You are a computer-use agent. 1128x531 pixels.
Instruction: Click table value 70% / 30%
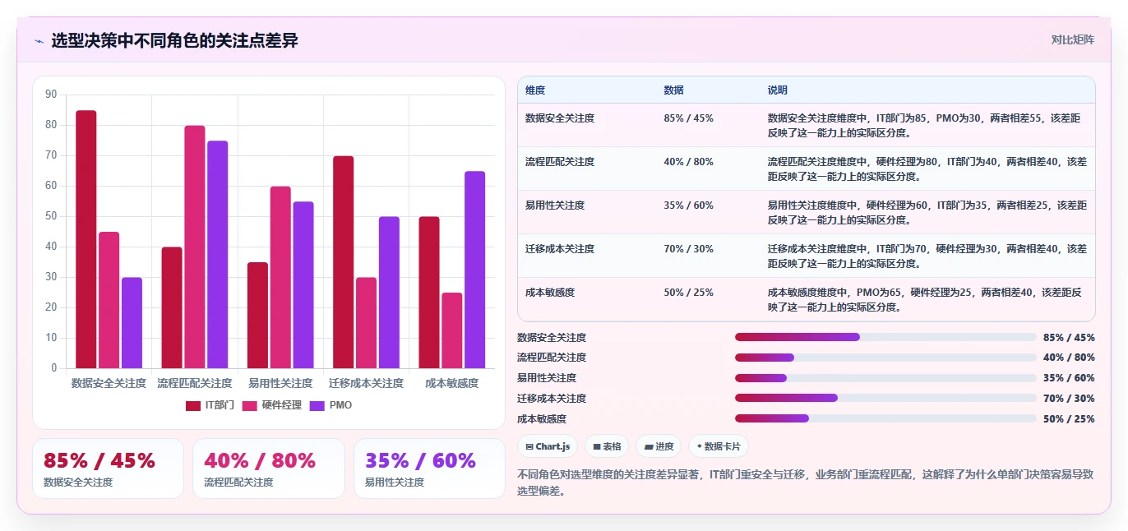click(688, 249)
